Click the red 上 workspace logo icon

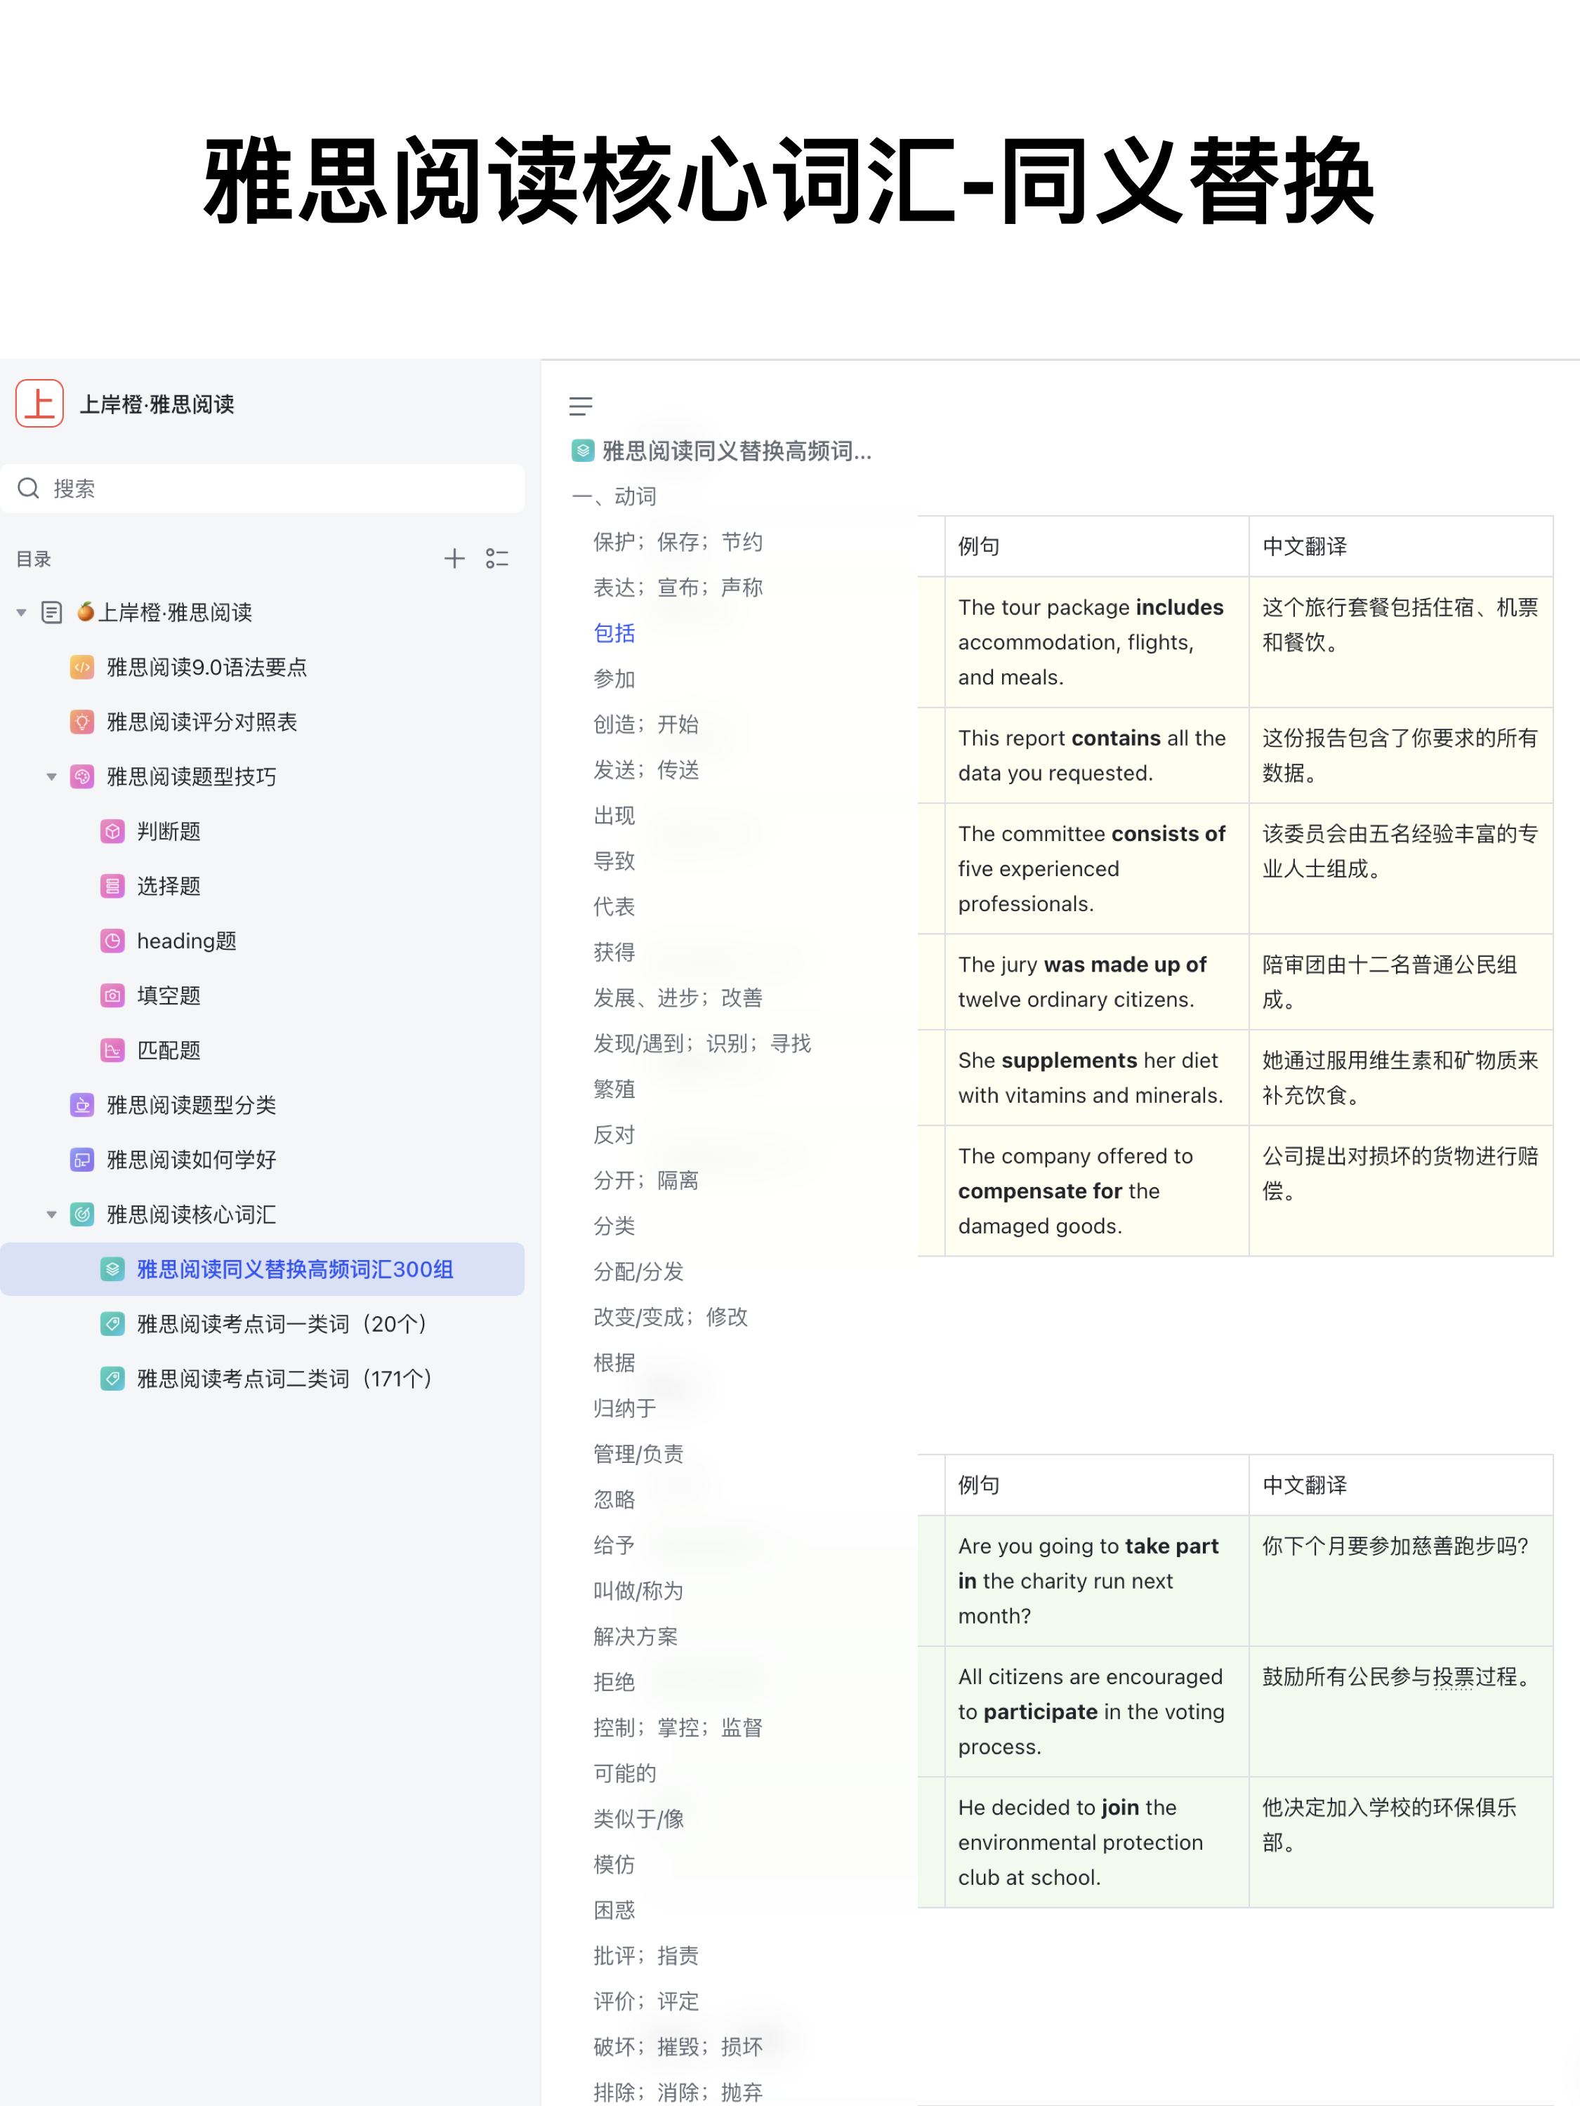(x=39, y=404)
